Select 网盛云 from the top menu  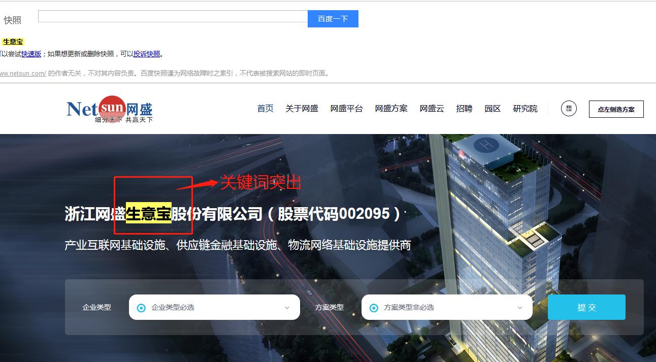point(431,108)
